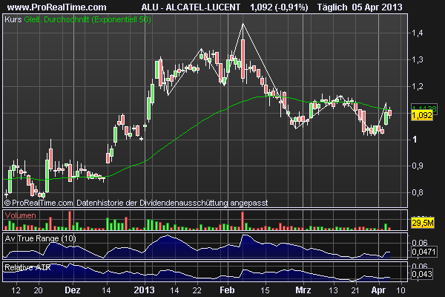Click the Kurs chart label
The image size is (445, 297).
pyautogui.click(x=13, y=19)
